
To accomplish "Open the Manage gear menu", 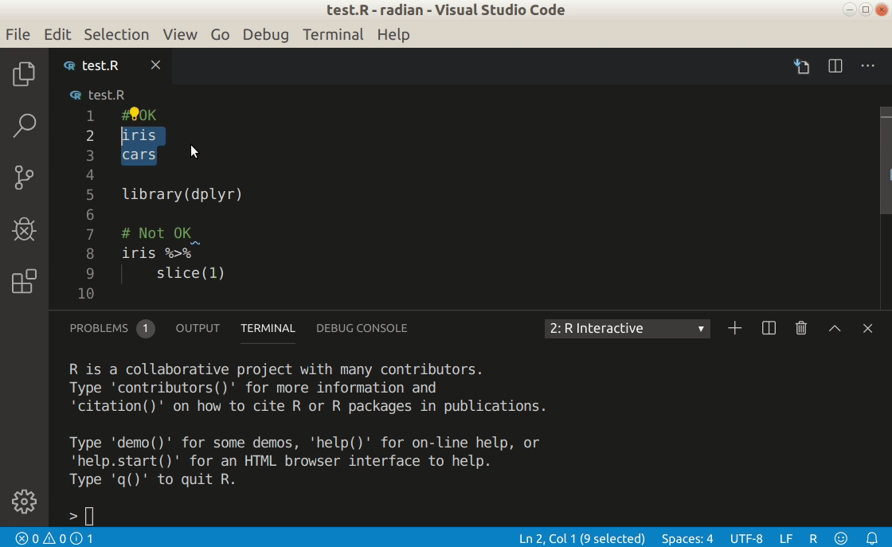I will click(24, 502).
